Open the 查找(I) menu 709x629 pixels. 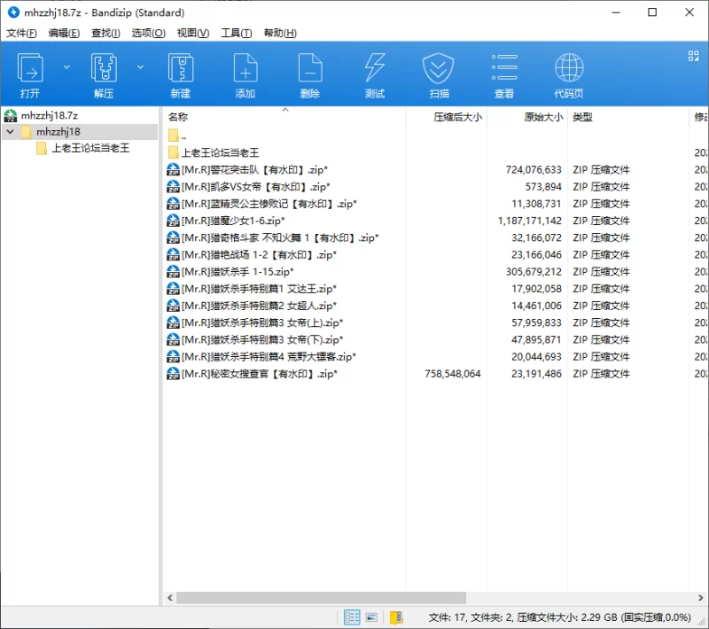[x=105, y=33]
